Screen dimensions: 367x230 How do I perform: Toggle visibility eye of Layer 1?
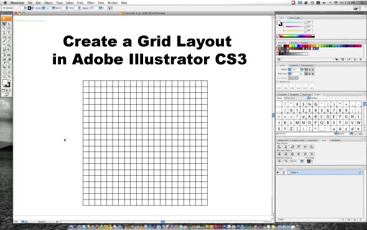click(x=278, y=173)
